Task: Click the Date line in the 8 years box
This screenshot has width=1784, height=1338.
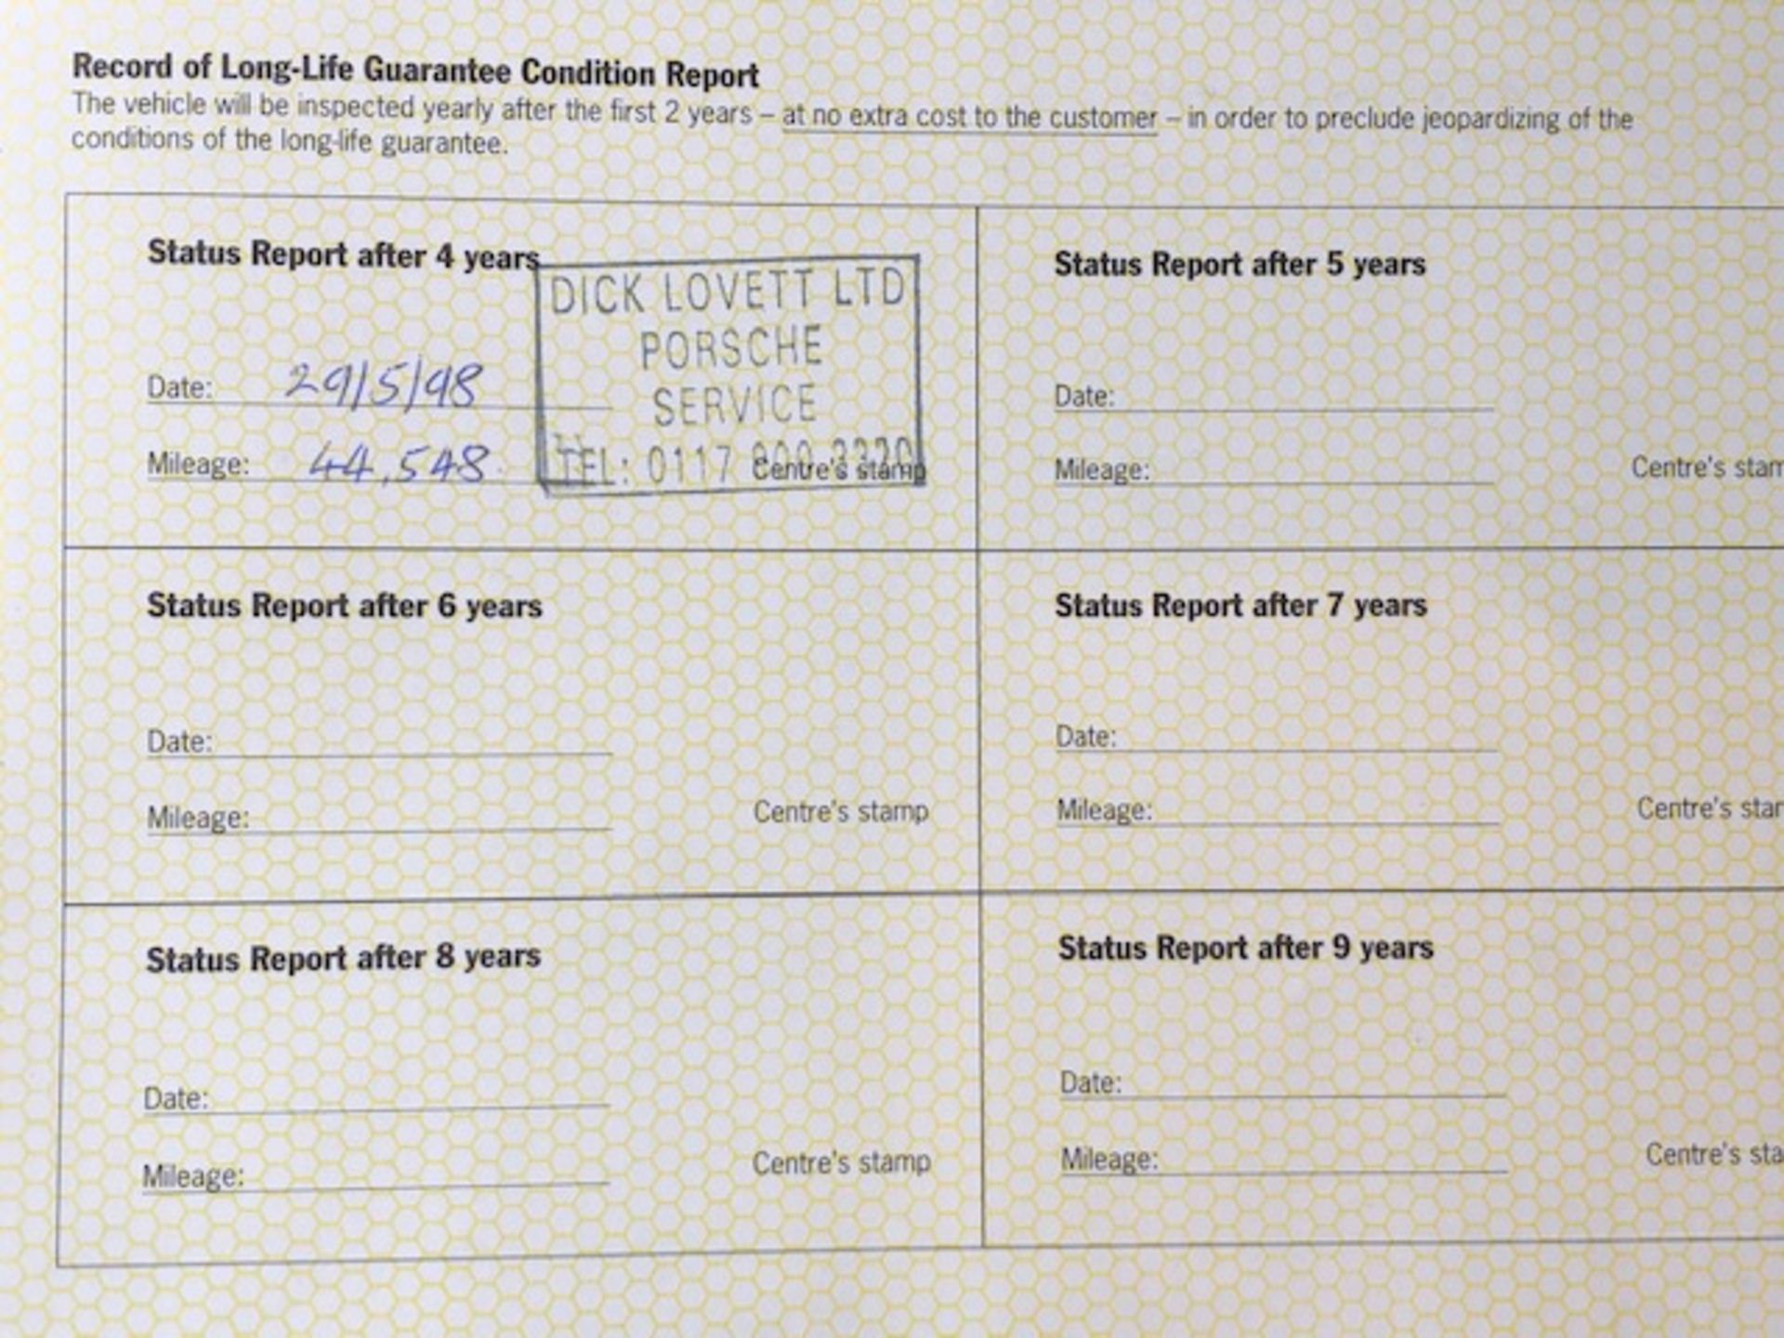Action: coord(376,1098)
